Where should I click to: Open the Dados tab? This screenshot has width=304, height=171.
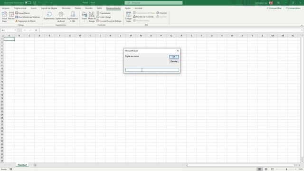click(x=78, y=8)
